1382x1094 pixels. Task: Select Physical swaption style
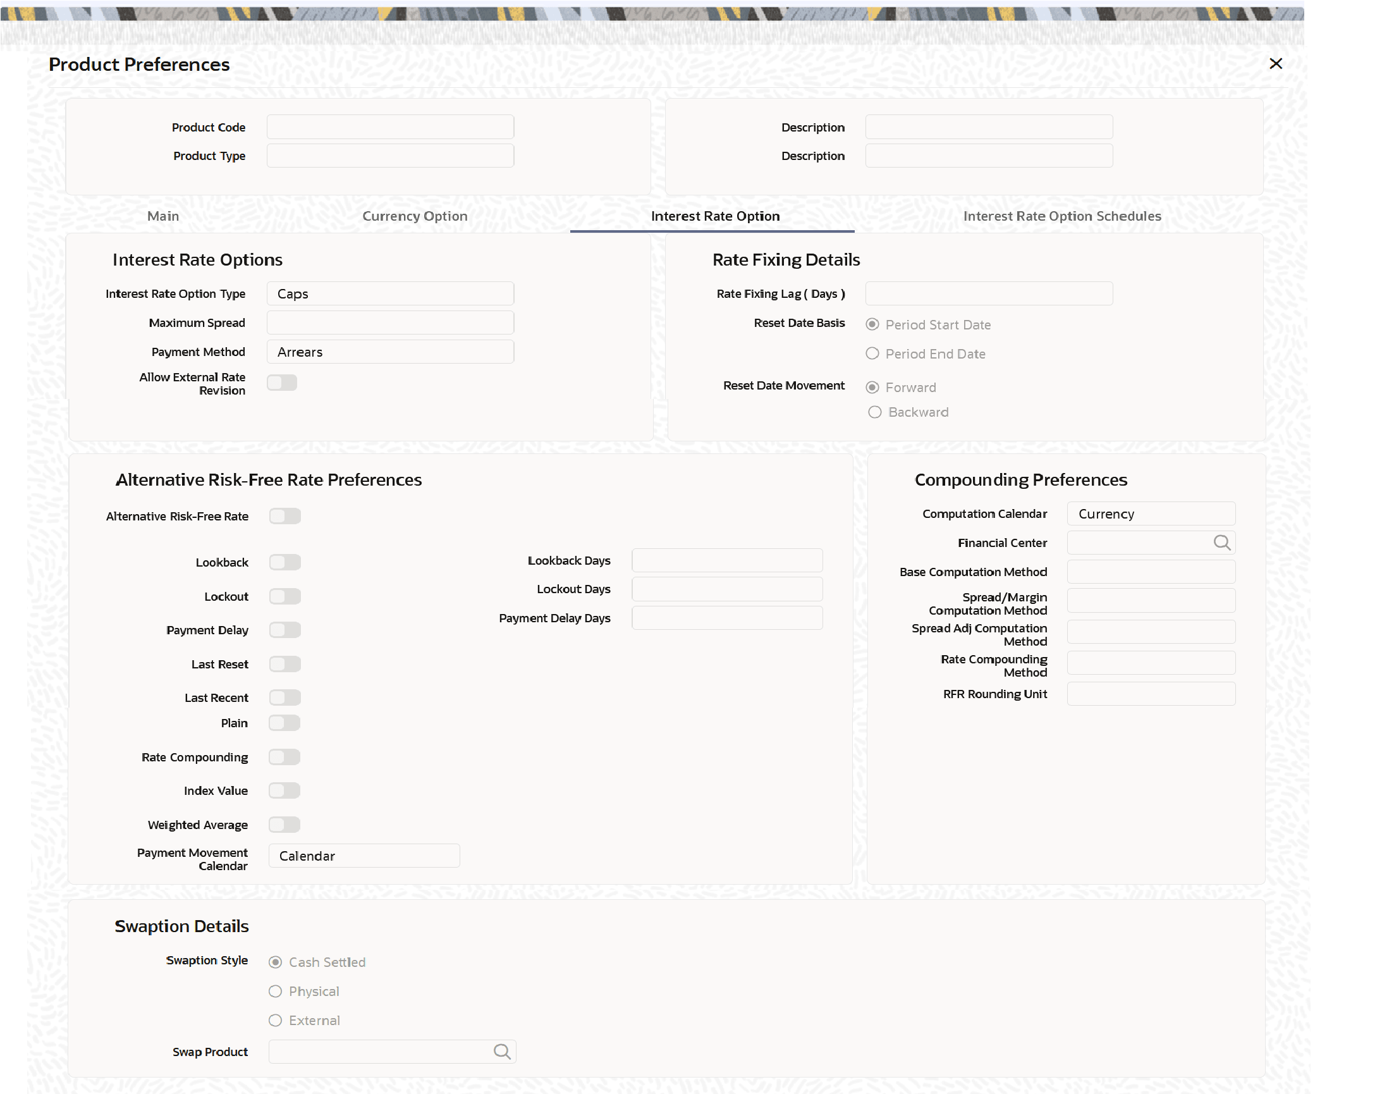click(276, 992)
